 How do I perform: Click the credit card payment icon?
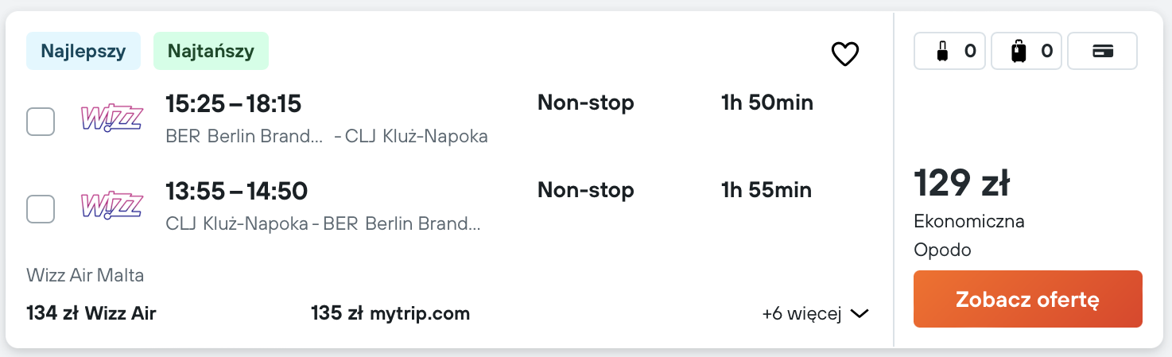pos(1102,52)
